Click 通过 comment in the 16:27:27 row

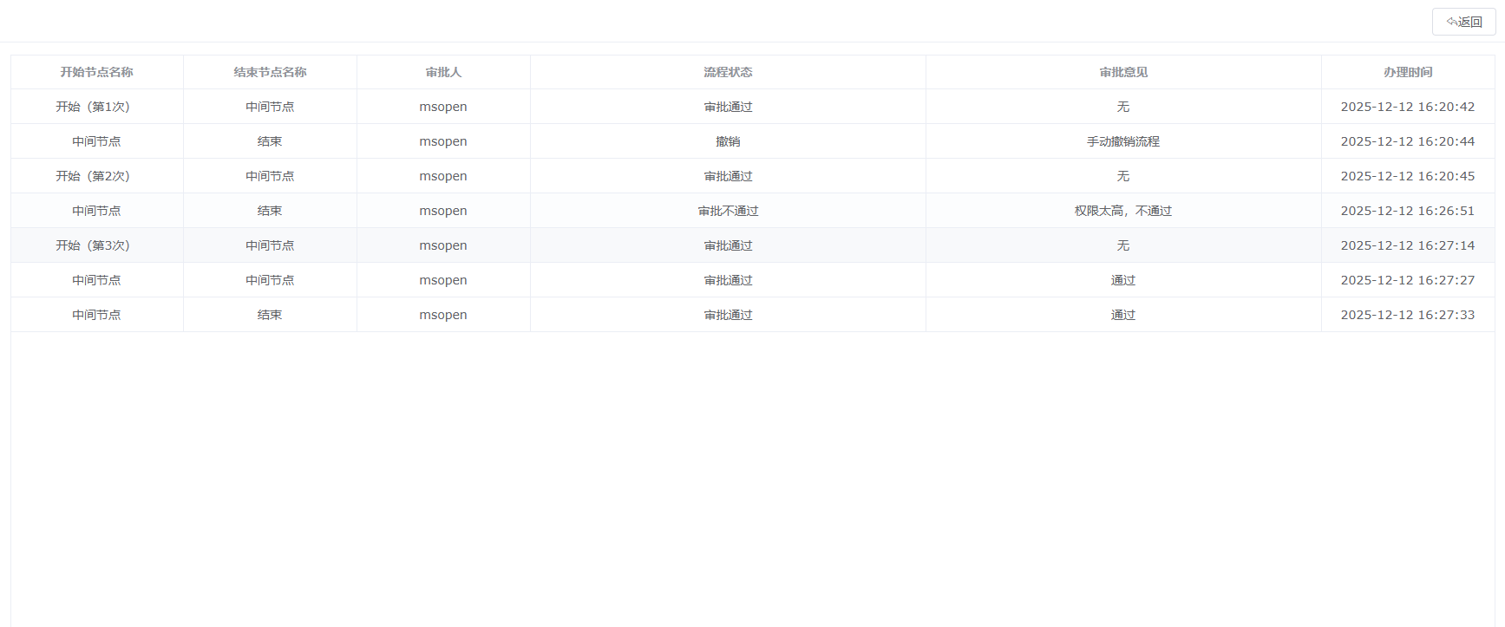tap(1123, 280)
